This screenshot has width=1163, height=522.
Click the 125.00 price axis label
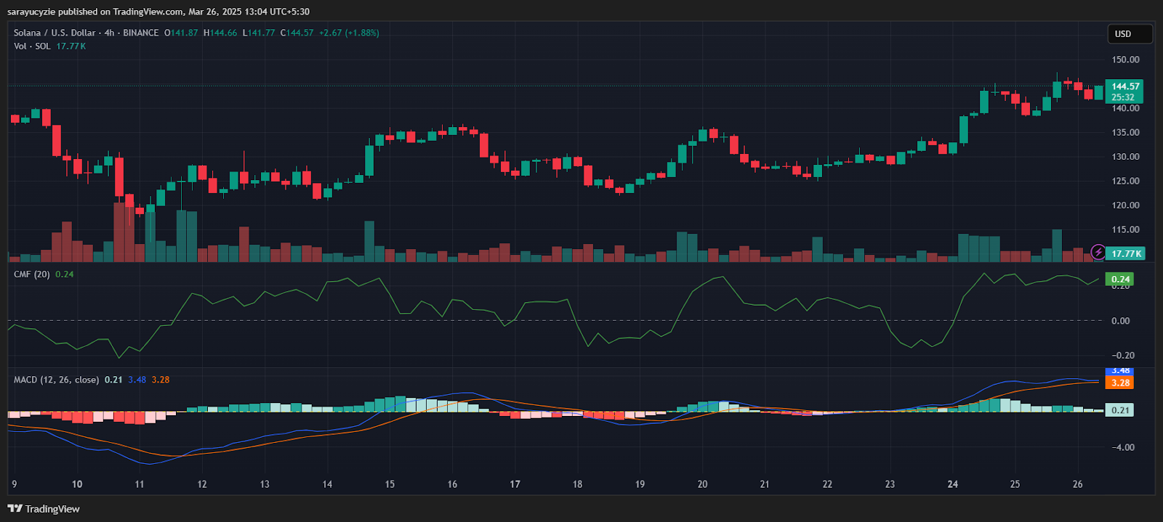pyautogui.click(x=1125, y=182)
